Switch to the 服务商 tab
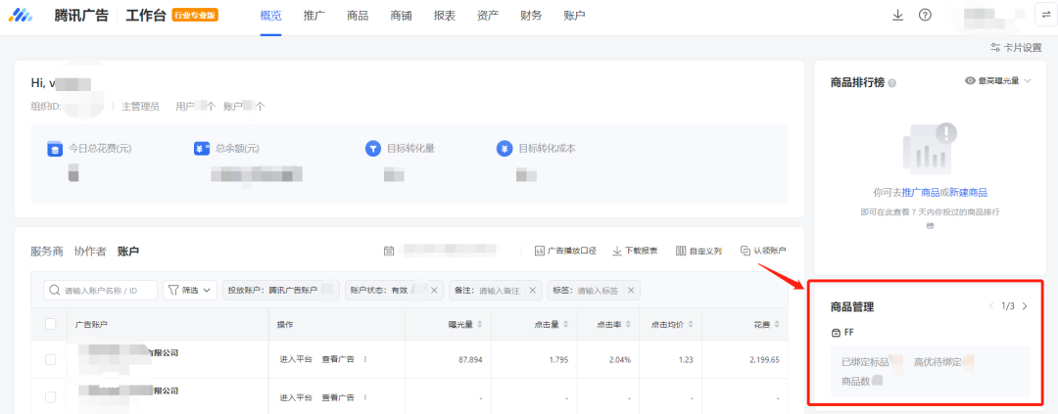Image resolution: width=1058 pixels, height=414 pixels. pyautogui.click(x=47, y=252)
